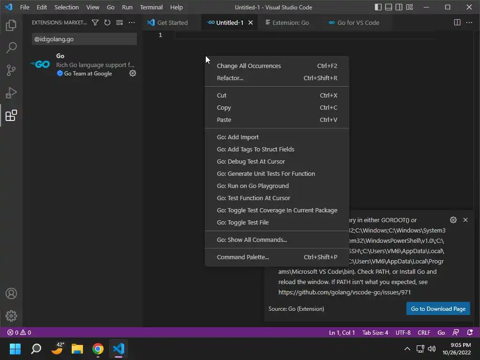Image resolution: width=480 pixels, height=360 pixels.
Task: Open the File menu
Action: coord(24,7)
